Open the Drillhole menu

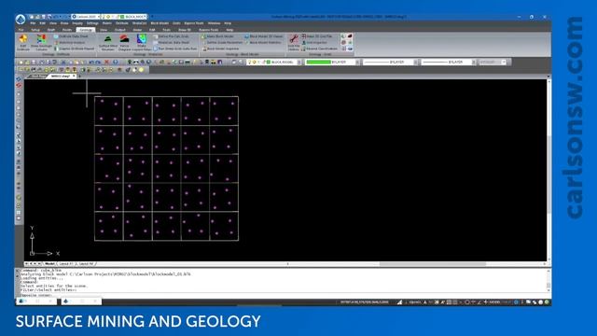(x=122, y=23)
